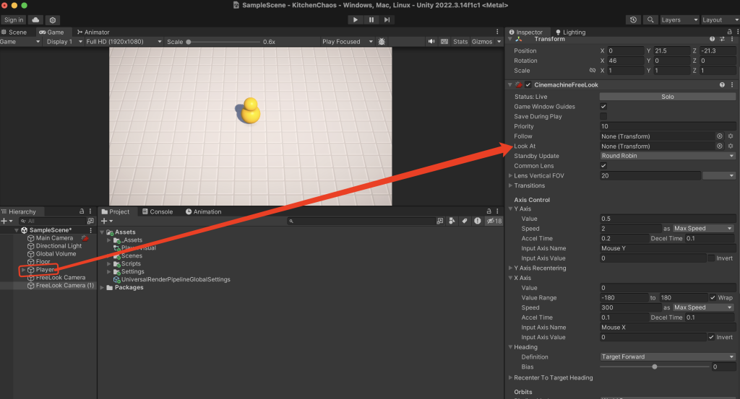Toggle the Game view mute audio icon
This screenshot has width=740, height=399.
pyautogui.click(x=431, y=42)
